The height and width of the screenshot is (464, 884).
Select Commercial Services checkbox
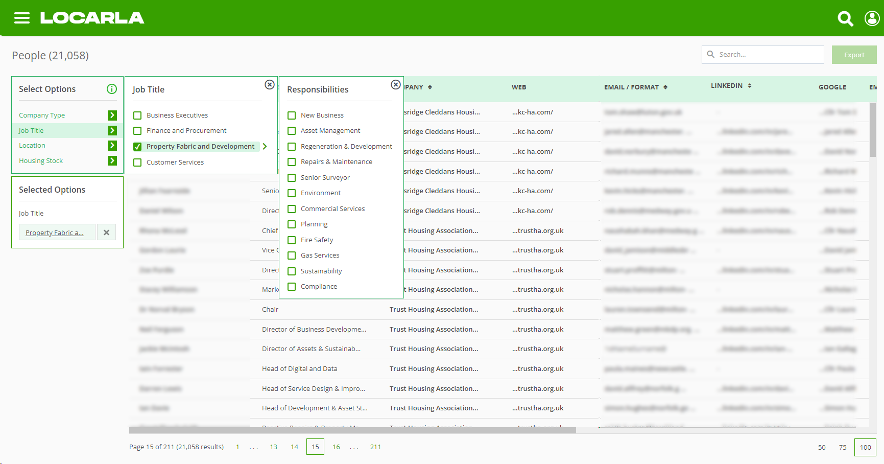pos(292,209)
